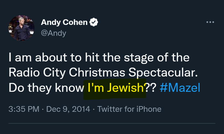Follow the #Mazel hashtag link
This screenshot has width=224, height=134.
click(x=180, y=88)
